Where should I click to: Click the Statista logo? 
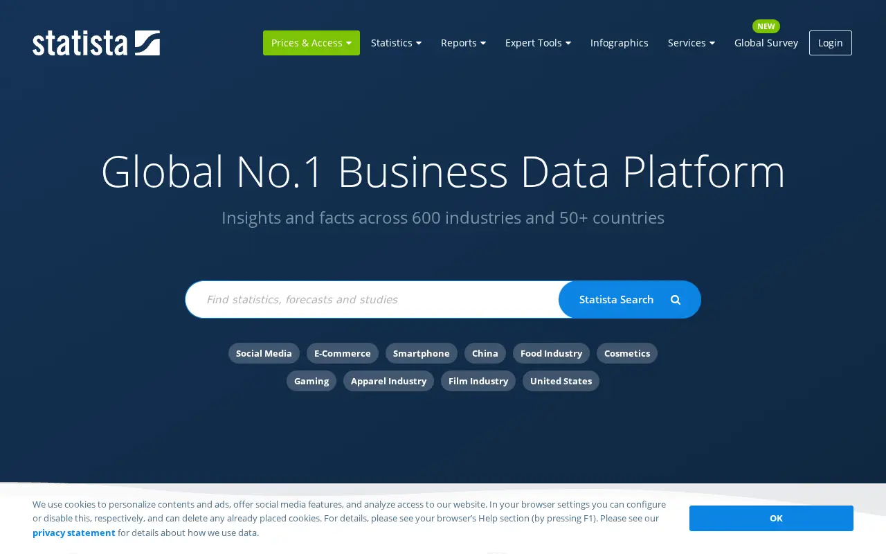(x=96, y=43)
